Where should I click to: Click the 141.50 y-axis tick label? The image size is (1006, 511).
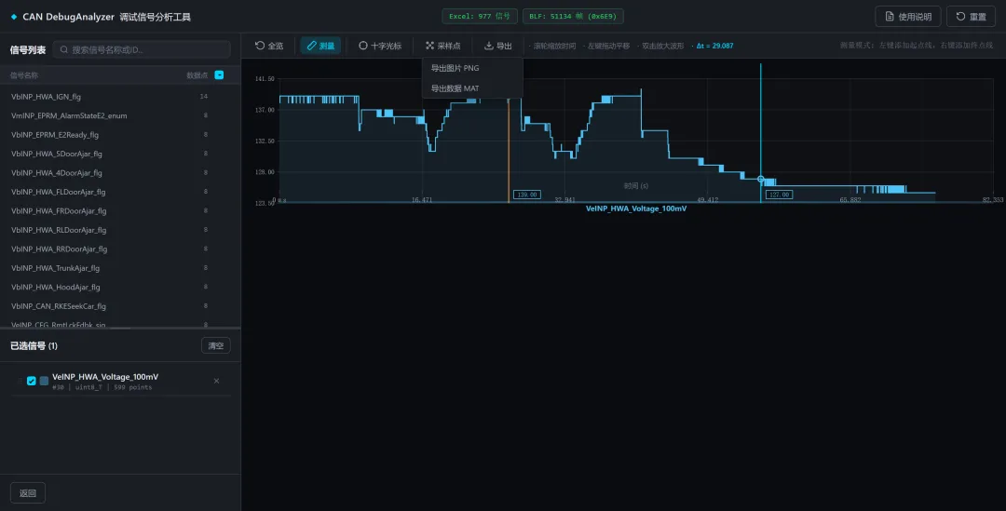265,79
